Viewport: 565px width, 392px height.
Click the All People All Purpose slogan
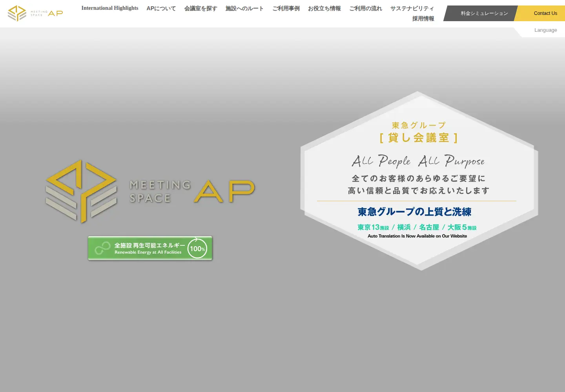point(418,161)
